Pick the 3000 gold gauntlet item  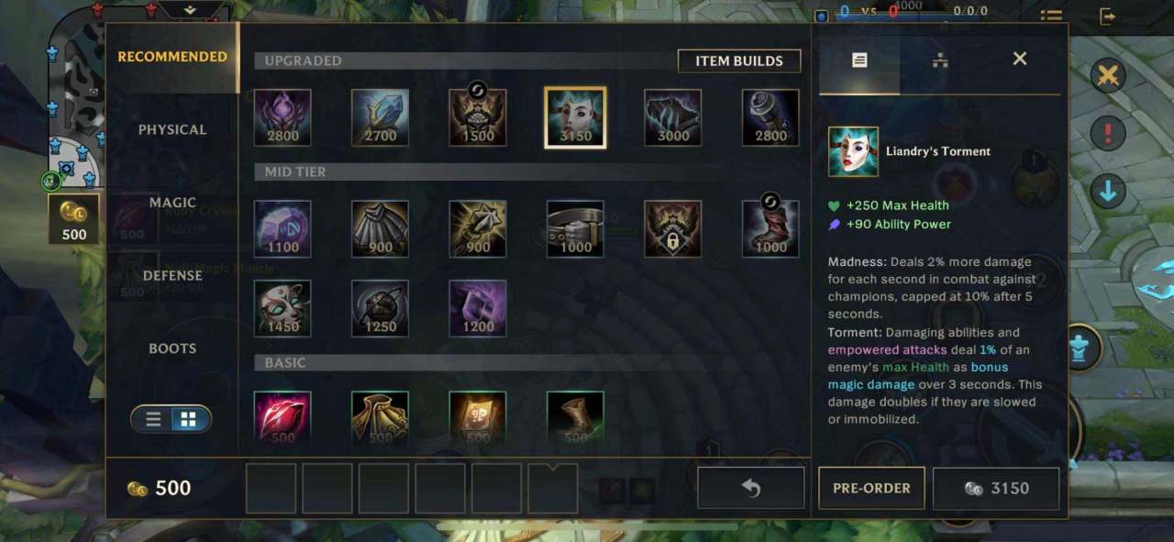pyautogui.click(x=673, y=117)
